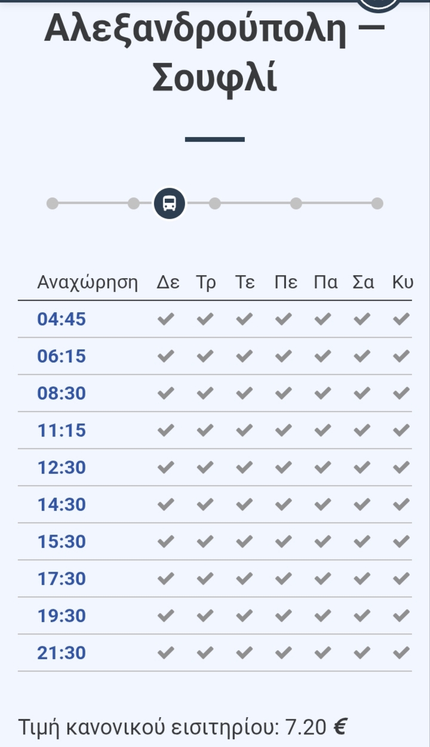The height and width of the screenshot is (747, 430).
Task: Click the Sunday checkmark for 06:15 departure
Action: [401, 356]
